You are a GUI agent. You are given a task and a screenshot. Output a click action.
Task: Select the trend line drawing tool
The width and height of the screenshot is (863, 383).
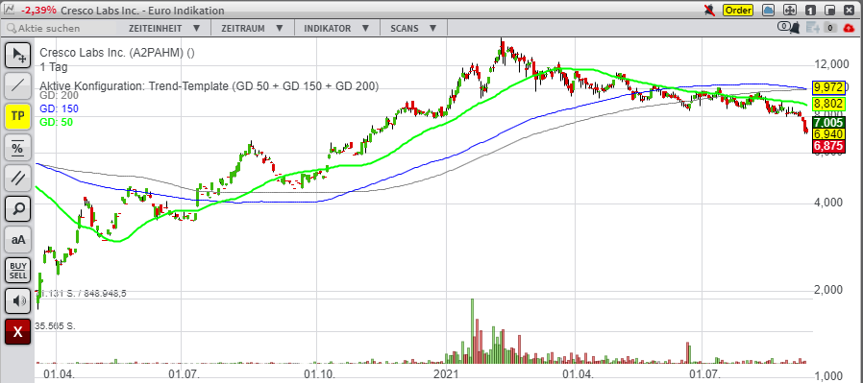[17, 85]
